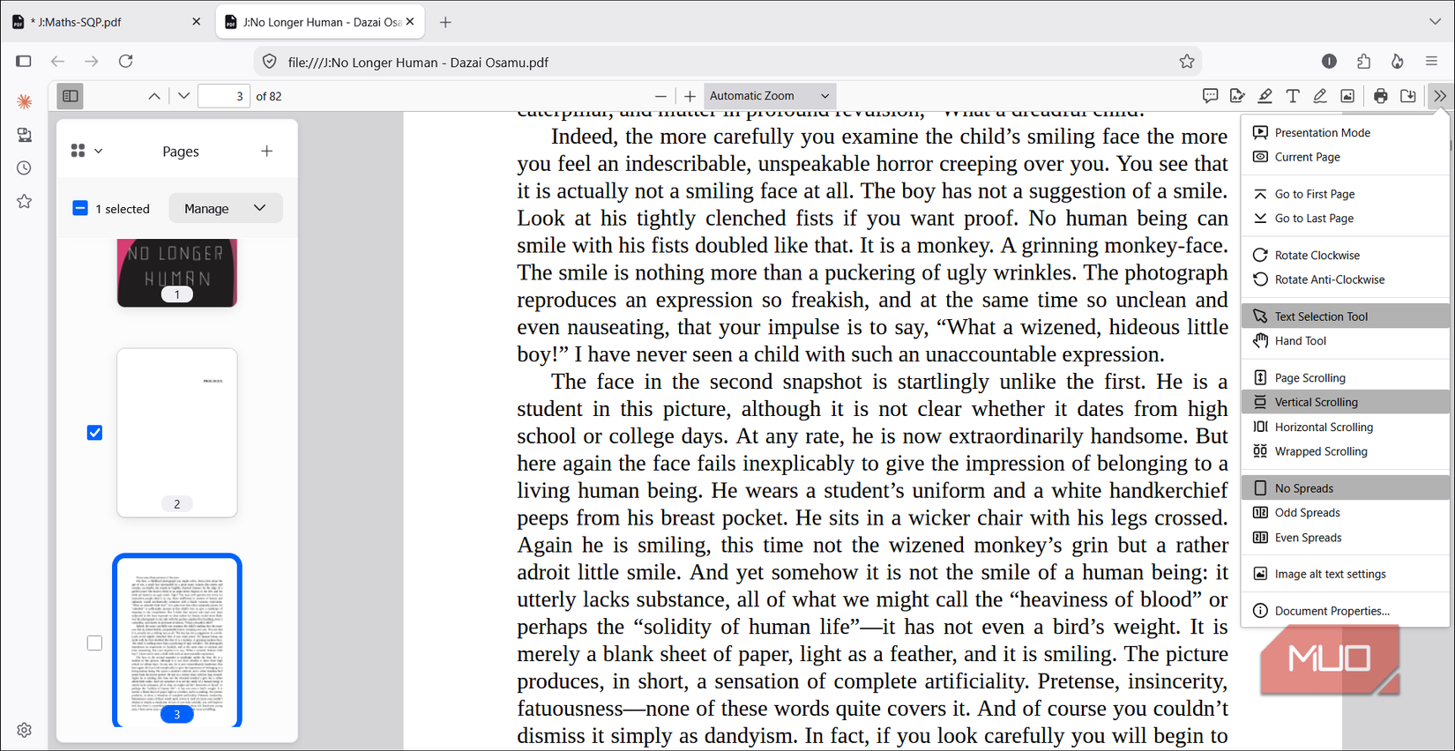Select the page 1 cover thumbnail

(177, 273)
